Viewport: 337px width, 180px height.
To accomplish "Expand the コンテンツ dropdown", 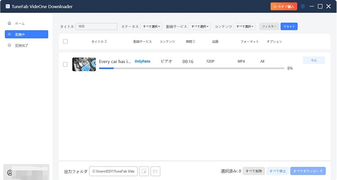I will coord(244,26).
